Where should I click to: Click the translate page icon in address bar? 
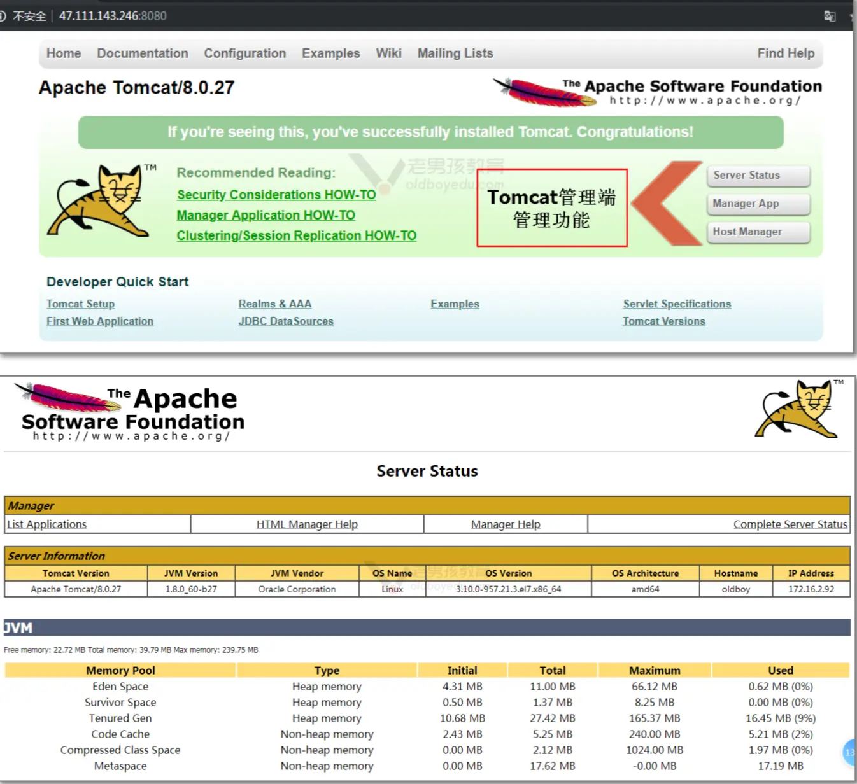[830, 16]
